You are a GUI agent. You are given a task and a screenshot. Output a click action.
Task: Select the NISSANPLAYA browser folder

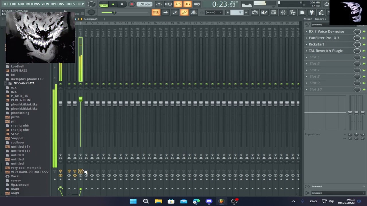(x=24, y=83)
